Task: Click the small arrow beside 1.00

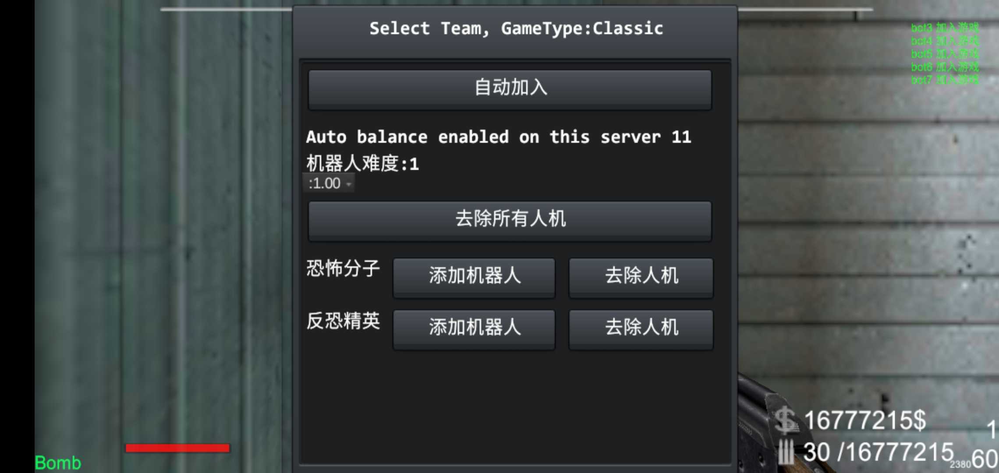Action: click(x=349, y=184)
